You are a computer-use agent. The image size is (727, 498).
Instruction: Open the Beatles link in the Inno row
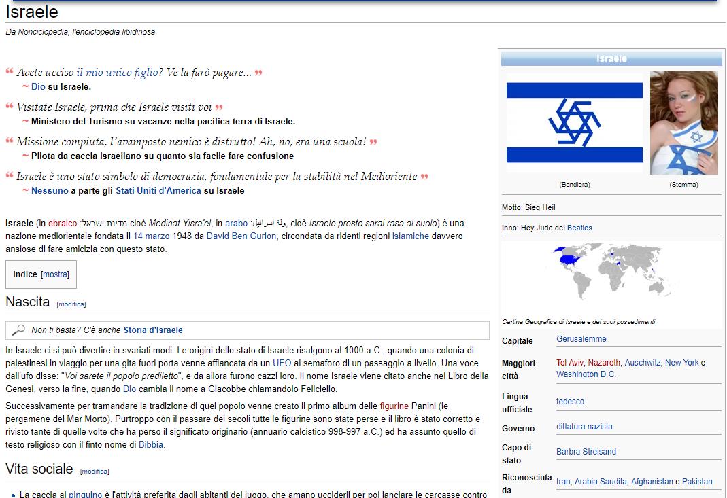click(579, 228)
